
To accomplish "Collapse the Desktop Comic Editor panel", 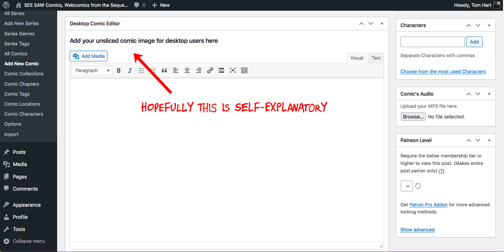I will coord(382,24).
